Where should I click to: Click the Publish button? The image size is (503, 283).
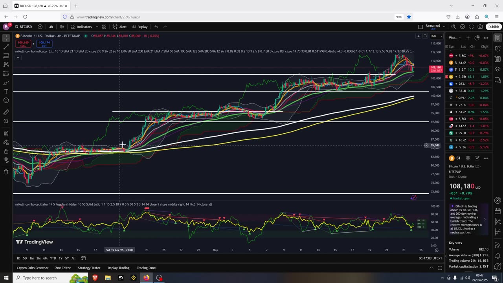pos(494,27)
